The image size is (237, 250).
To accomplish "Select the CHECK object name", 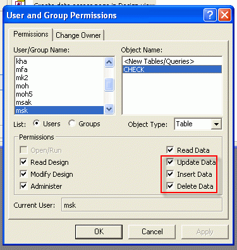I will pyautogui.click(x=172, y=69).
